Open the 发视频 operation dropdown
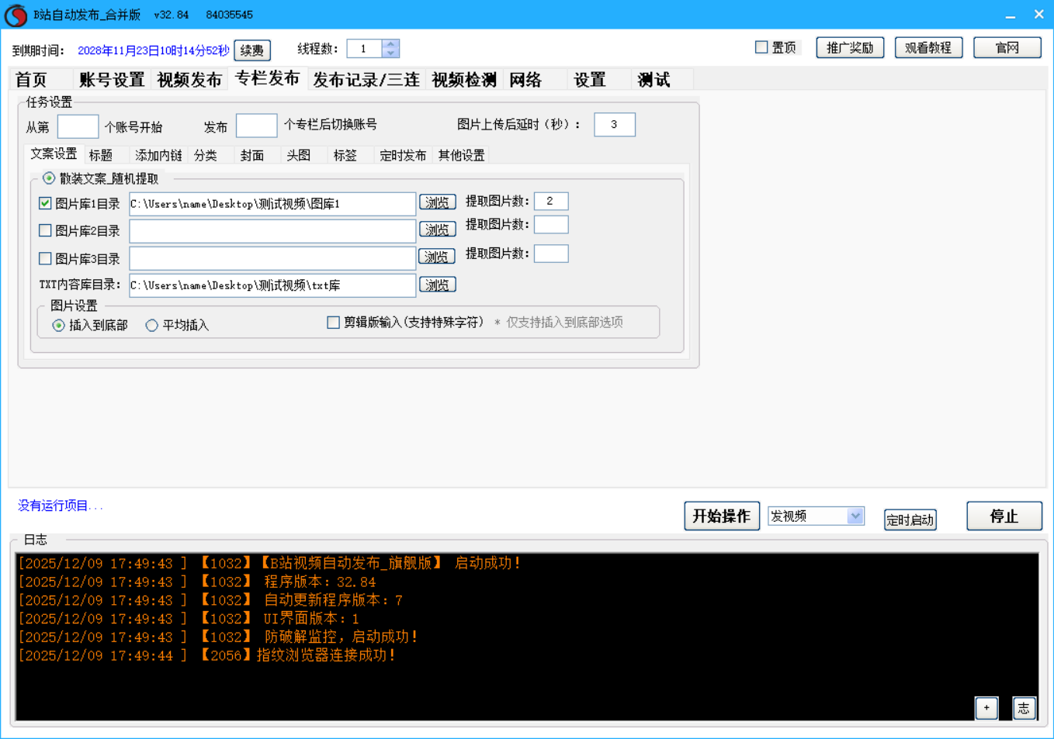This screenshot has width=1054, height=739. tap(855, 516)
